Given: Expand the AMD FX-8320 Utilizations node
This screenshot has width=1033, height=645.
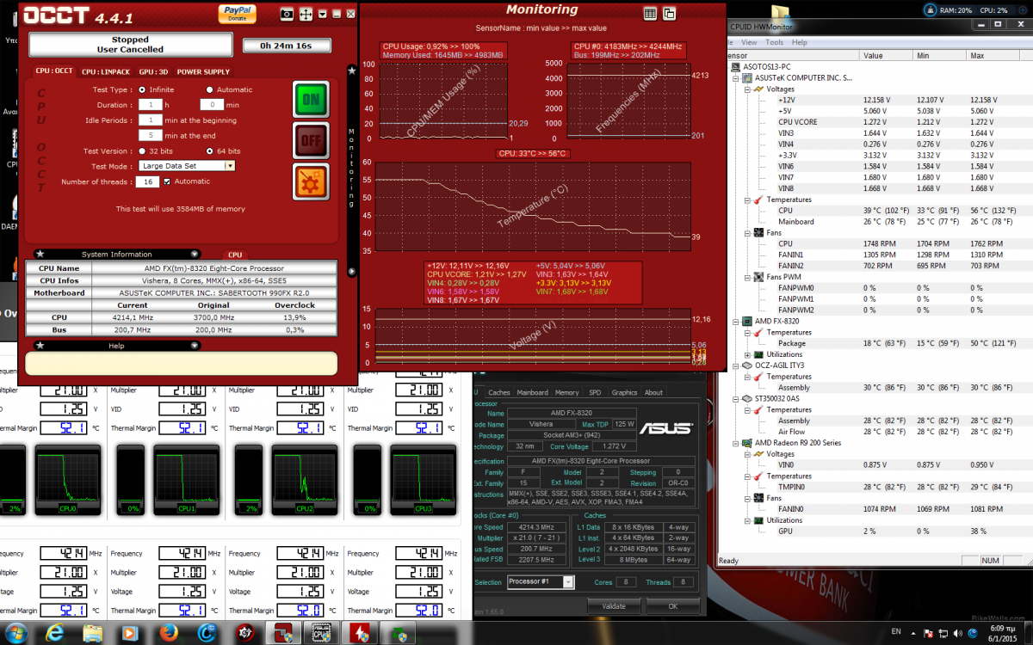Looking at the screenshot, I should pyautogui.click(x=746, y=354).
